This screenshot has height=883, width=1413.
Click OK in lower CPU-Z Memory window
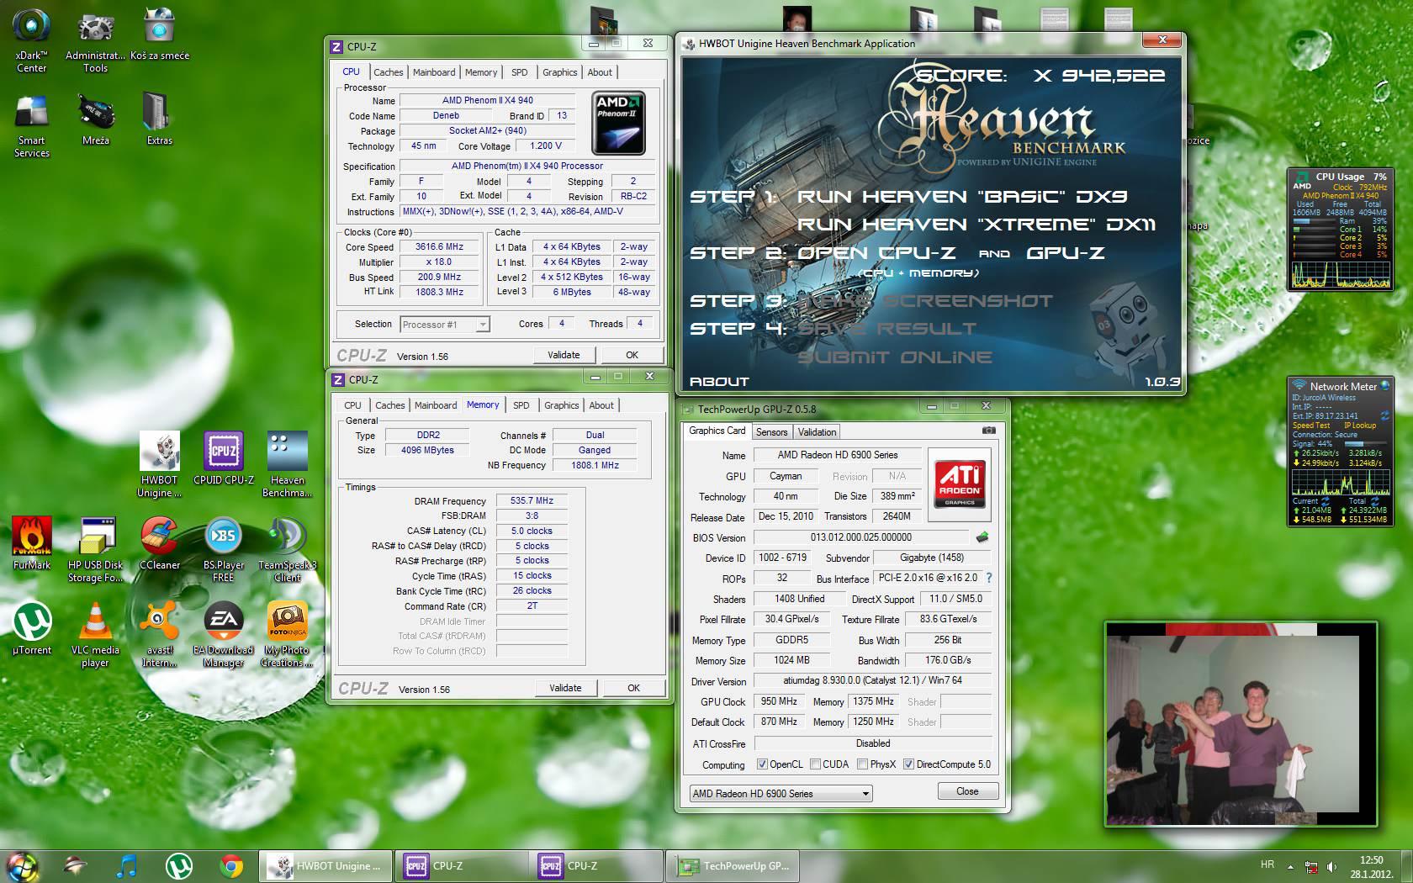(633, 688)
